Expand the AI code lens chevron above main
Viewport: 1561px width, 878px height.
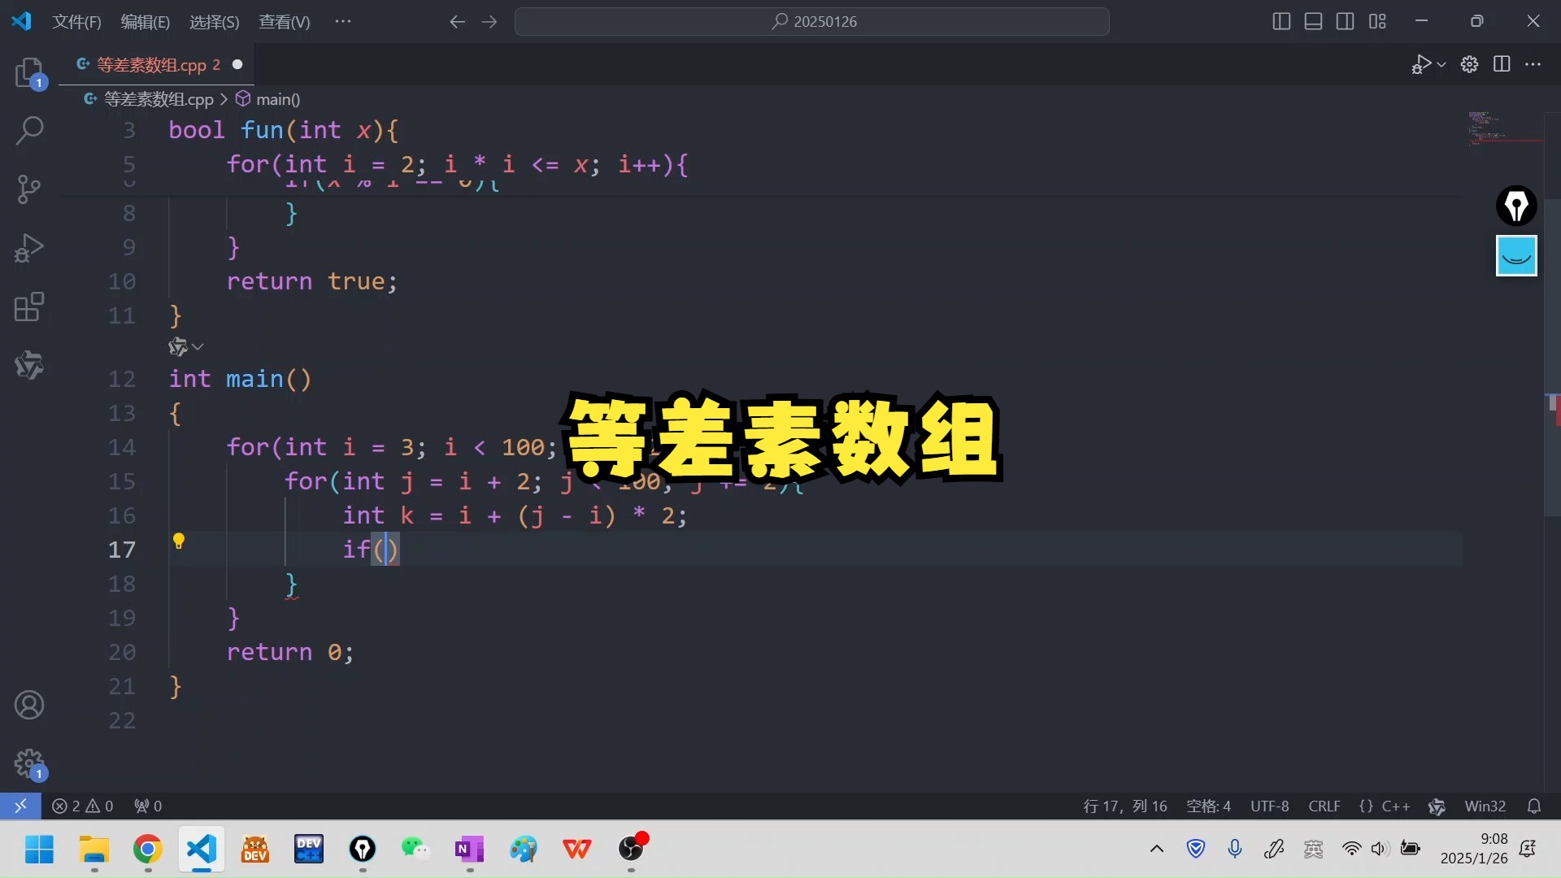pos(198,347)
